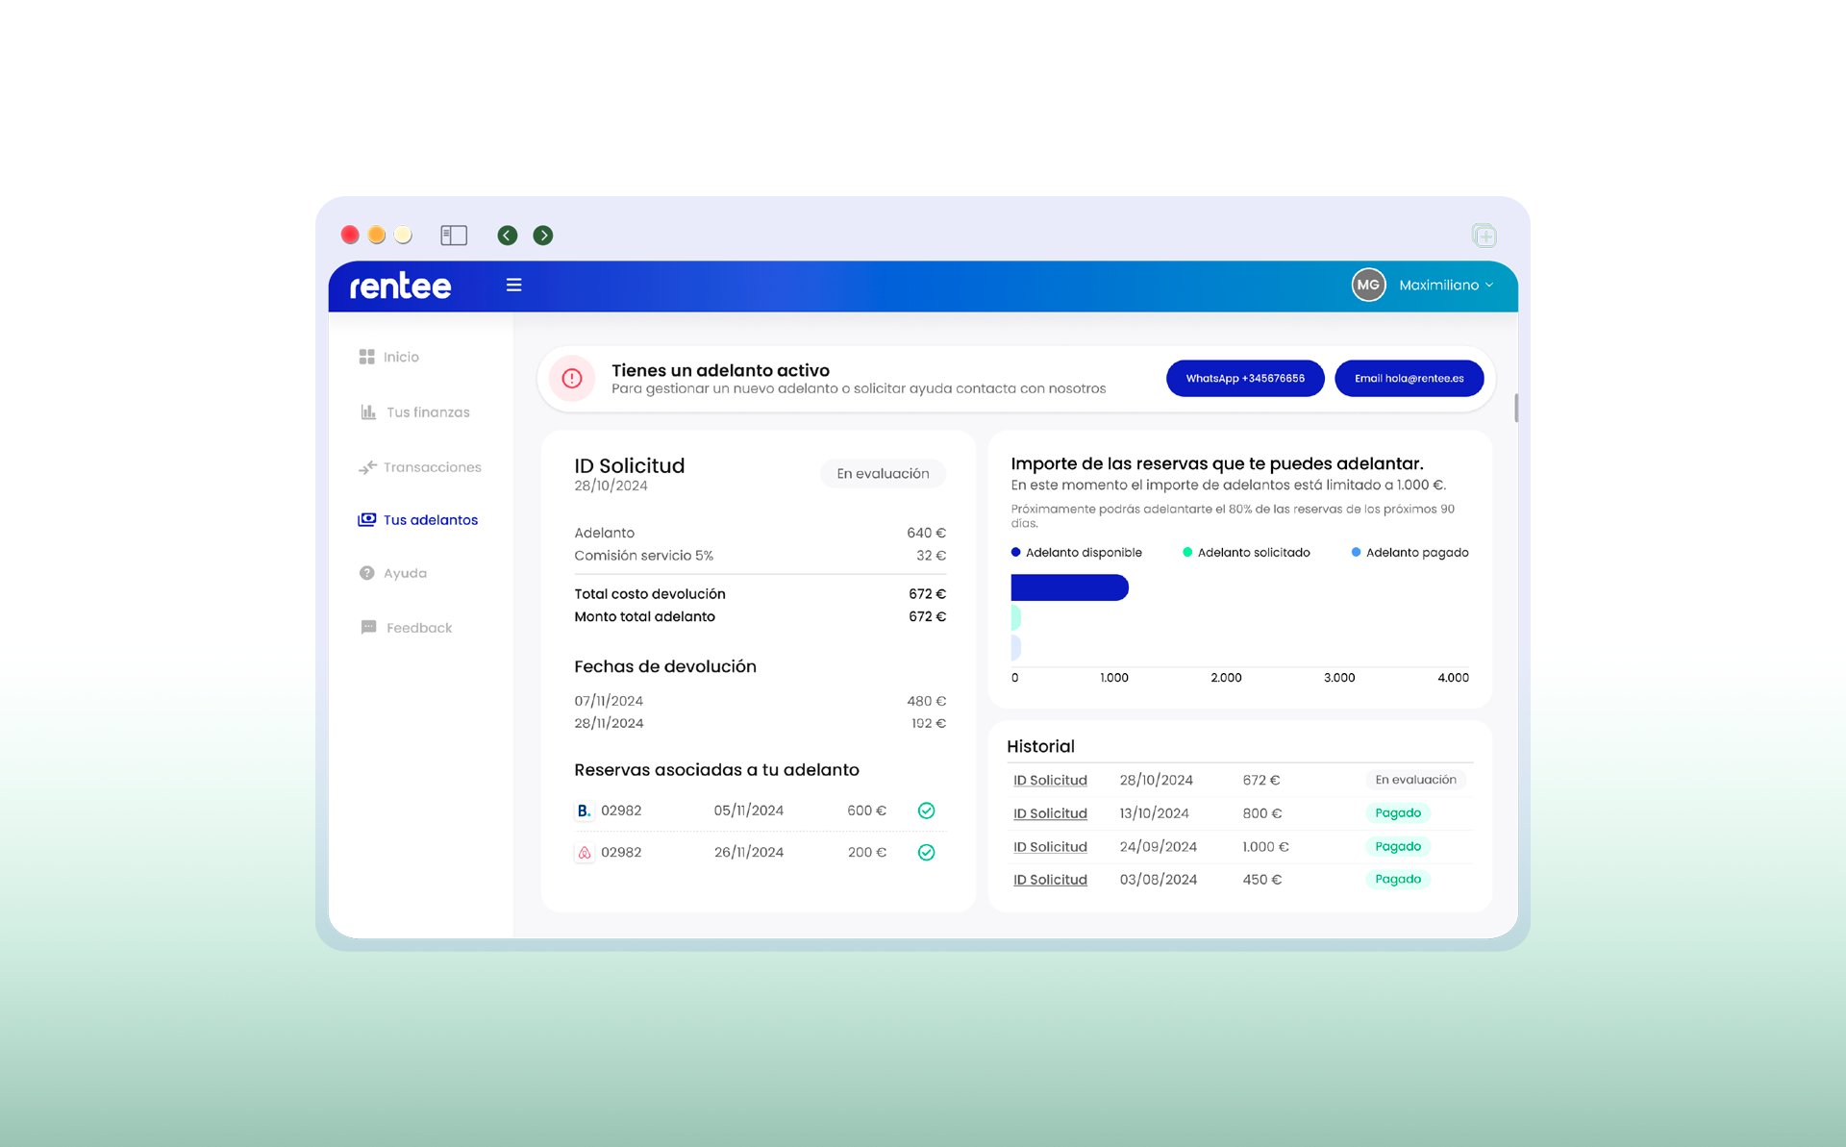Click the dark blue Adelanto disponible bar

coord(1069,587)
